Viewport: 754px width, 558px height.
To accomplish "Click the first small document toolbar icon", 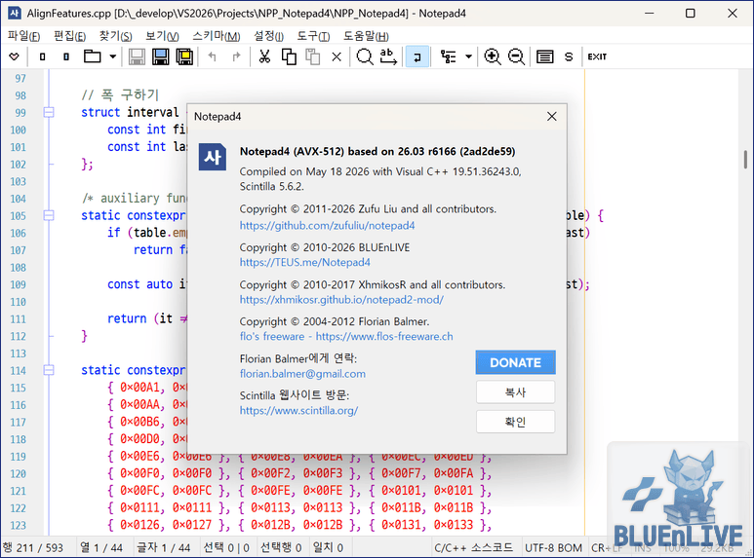I will coord(42,56).
